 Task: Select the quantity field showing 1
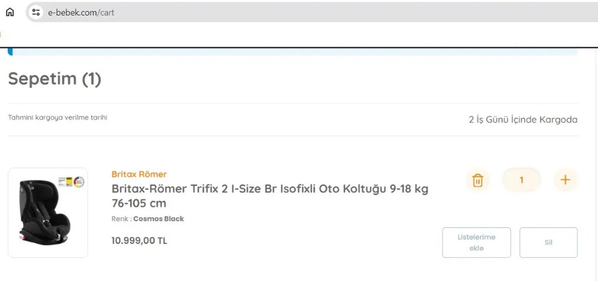(x=521, y=180)
